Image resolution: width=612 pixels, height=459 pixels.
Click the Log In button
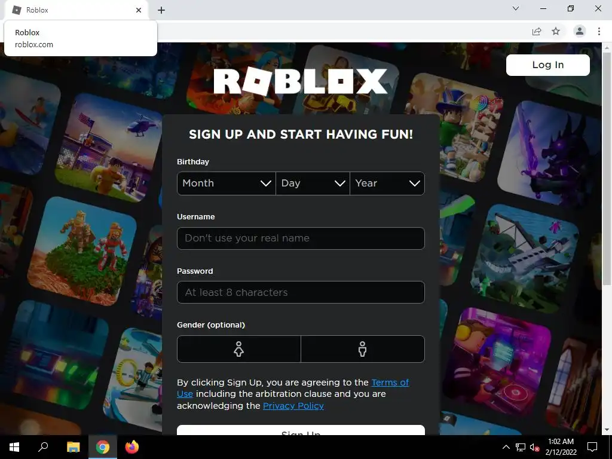[x=547, y=65]
